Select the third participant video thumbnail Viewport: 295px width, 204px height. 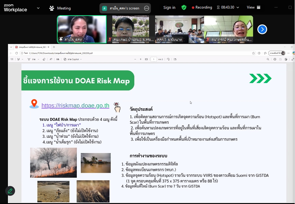point(179,29)
